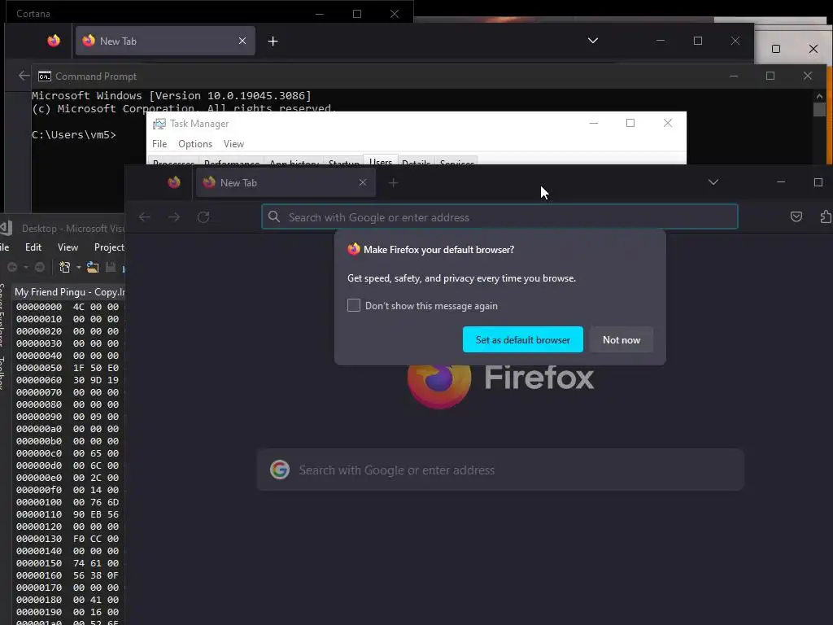Switch to Task Manager Details tab

[x=416, y=161]
